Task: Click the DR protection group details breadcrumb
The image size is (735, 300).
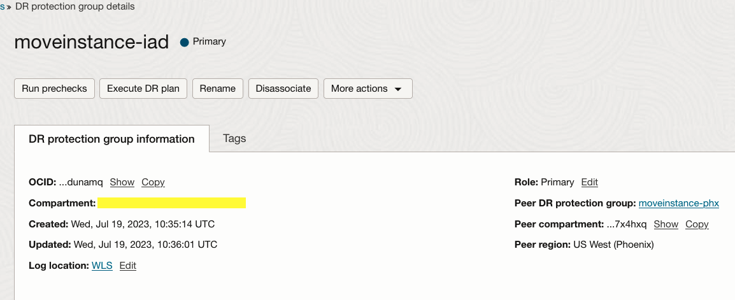Action: click(75, 6)
